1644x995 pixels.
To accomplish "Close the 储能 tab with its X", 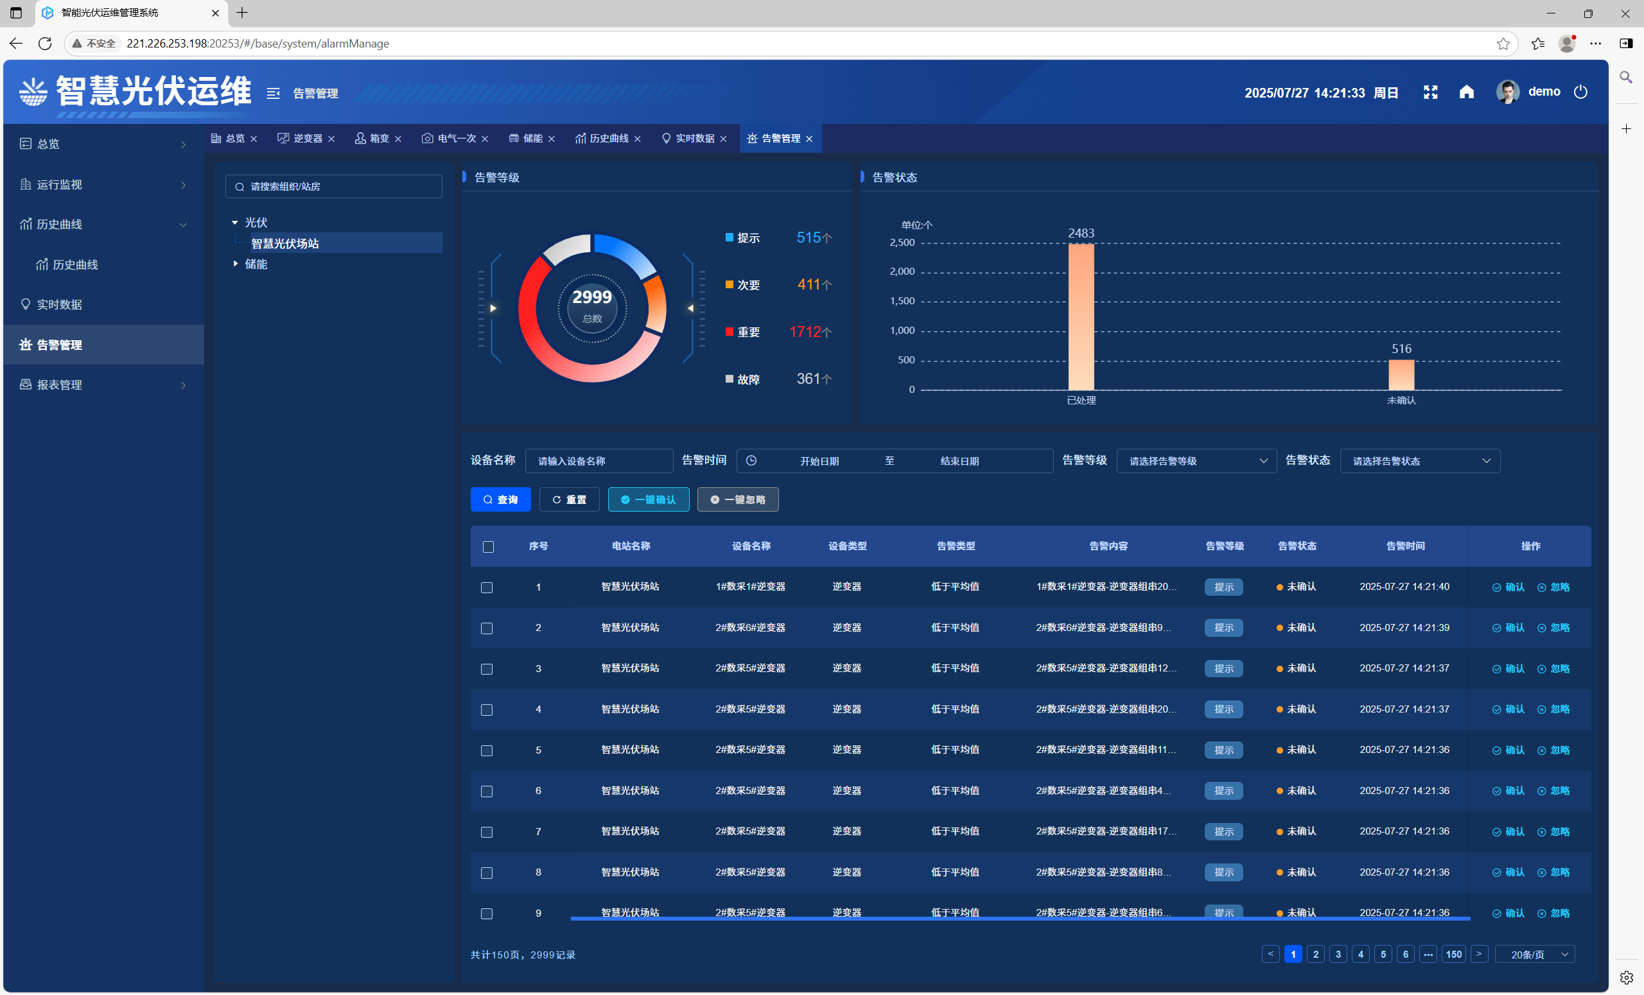I will [x=552, y=139].
